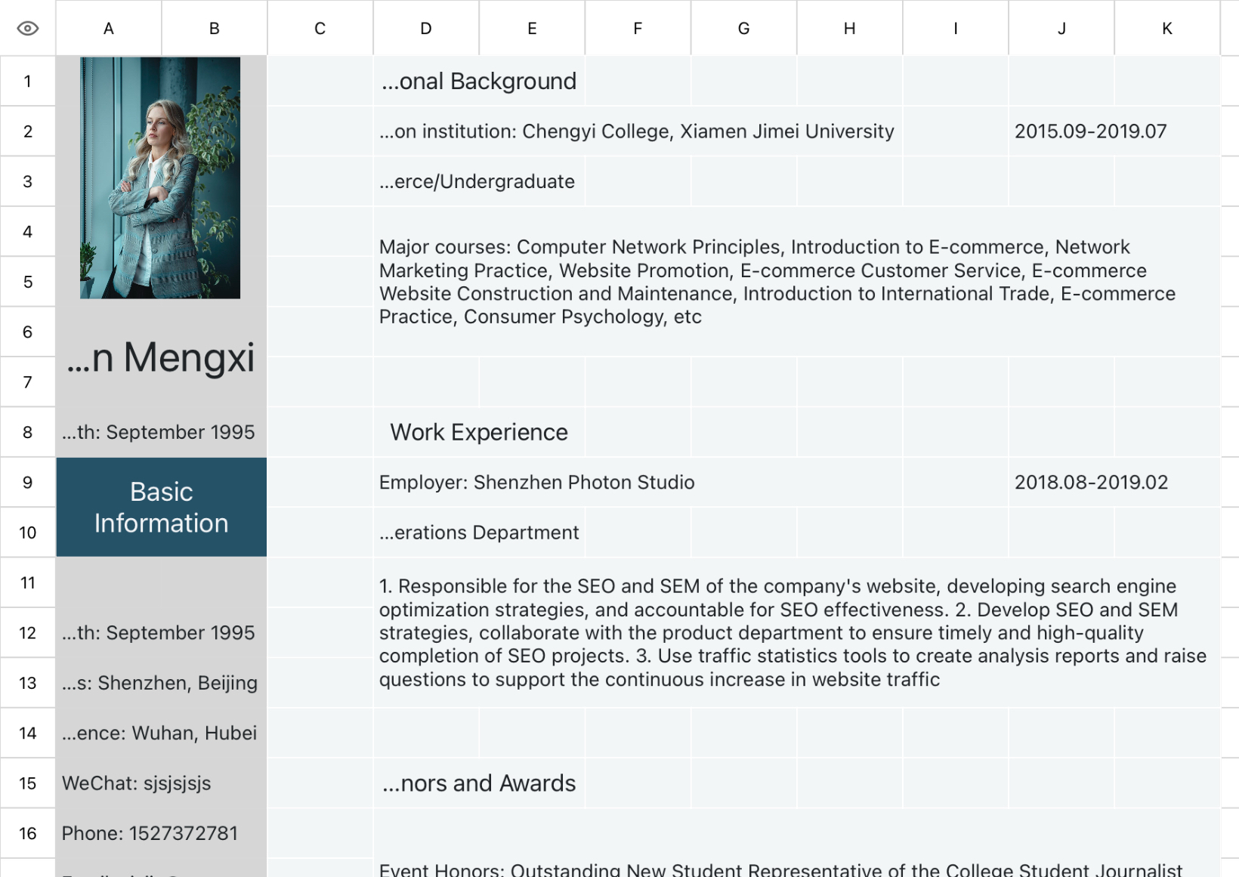This screenshot has width=1239, height=877.
Task: Select row 1 header
Action: pos(28,81)
